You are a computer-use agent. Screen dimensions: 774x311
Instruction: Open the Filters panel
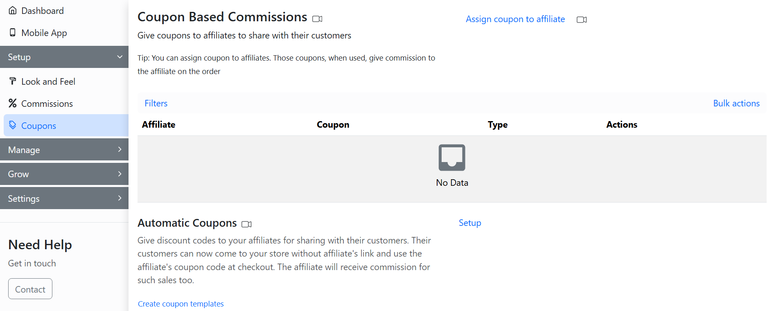click(156, 104)
